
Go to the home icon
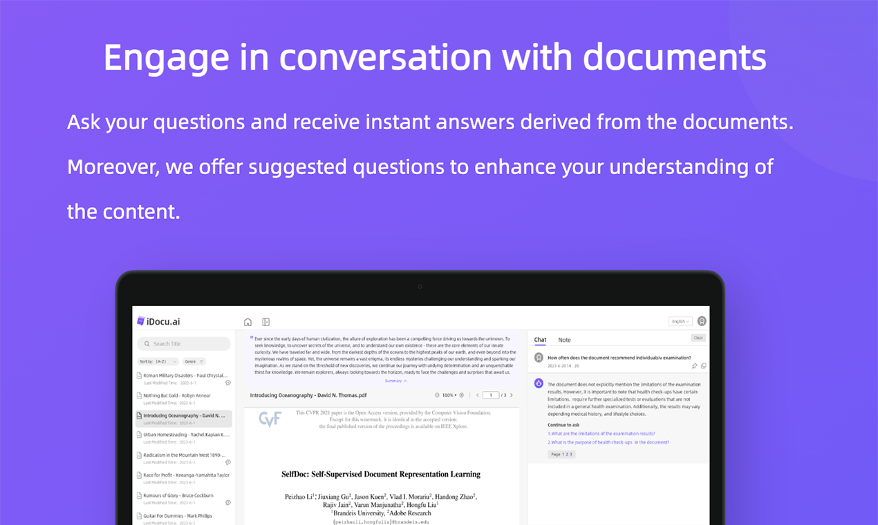tap(248, 322)
